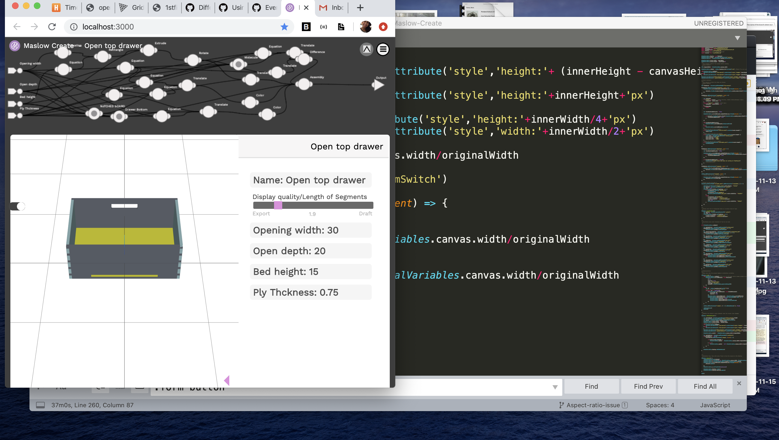Click the Find Prev button

(648, 386)
